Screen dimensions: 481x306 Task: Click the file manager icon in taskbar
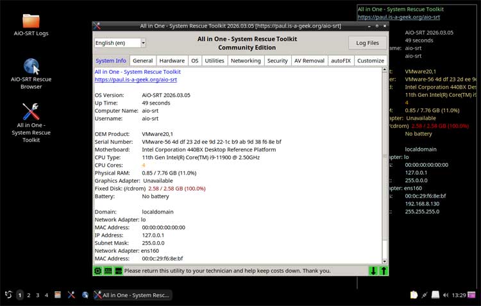click(58, 295)
